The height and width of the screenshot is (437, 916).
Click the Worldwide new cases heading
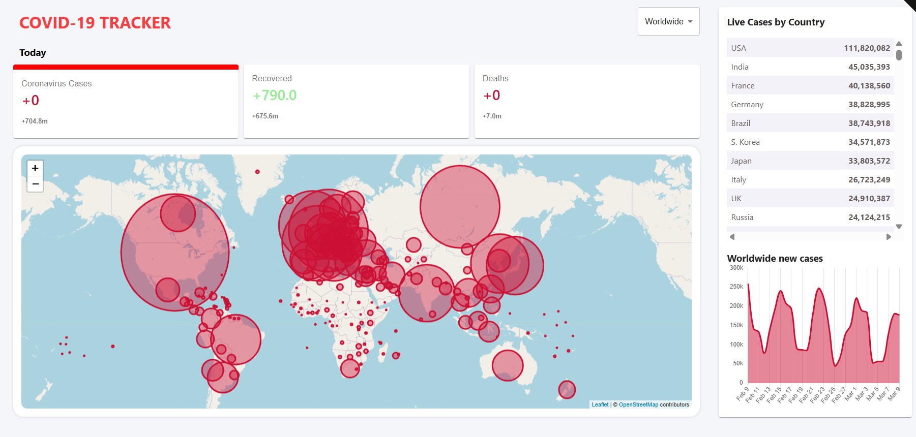pos(775,258)
